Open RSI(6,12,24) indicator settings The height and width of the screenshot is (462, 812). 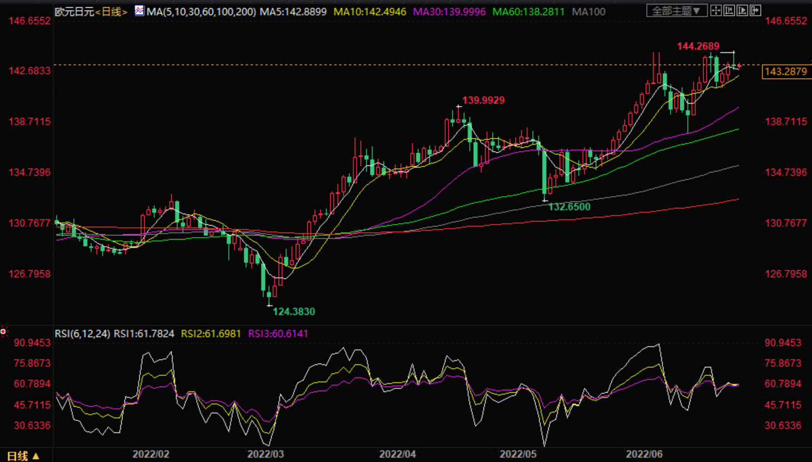pos(83,334)
